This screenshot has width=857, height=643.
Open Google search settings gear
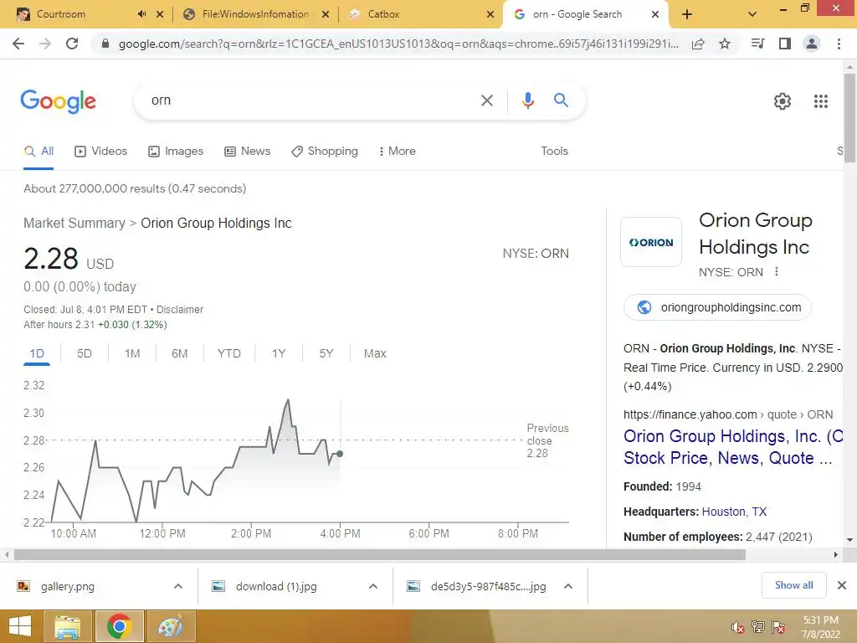coord(783,101)
